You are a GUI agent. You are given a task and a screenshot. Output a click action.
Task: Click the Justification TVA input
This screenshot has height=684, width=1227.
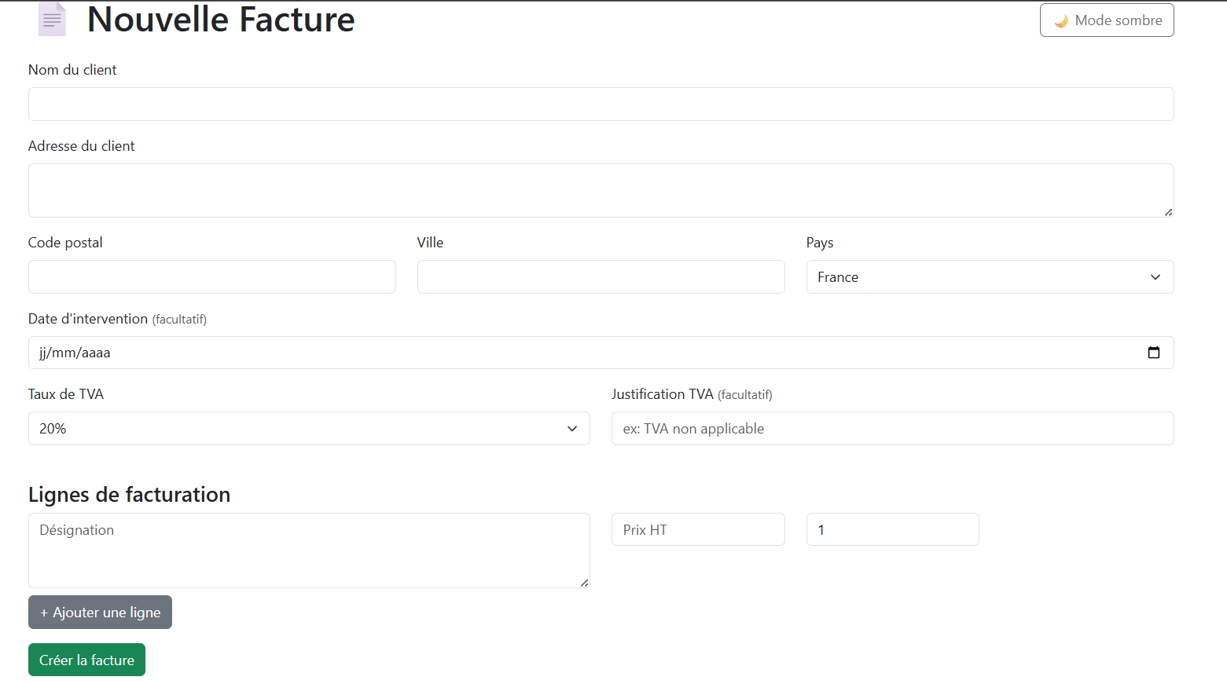pyautogui.click(x=892, y=429)
